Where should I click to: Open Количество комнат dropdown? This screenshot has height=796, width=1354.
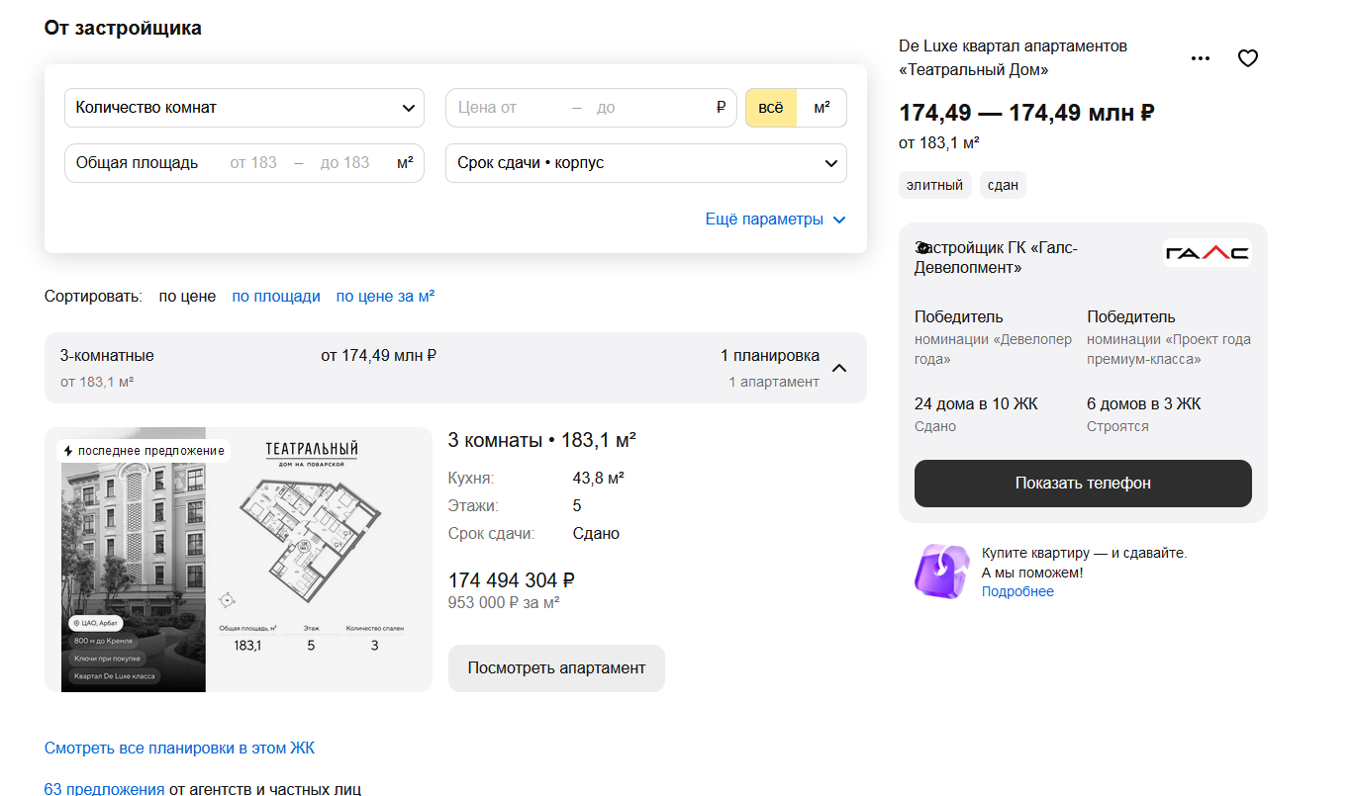pos(244,108)
